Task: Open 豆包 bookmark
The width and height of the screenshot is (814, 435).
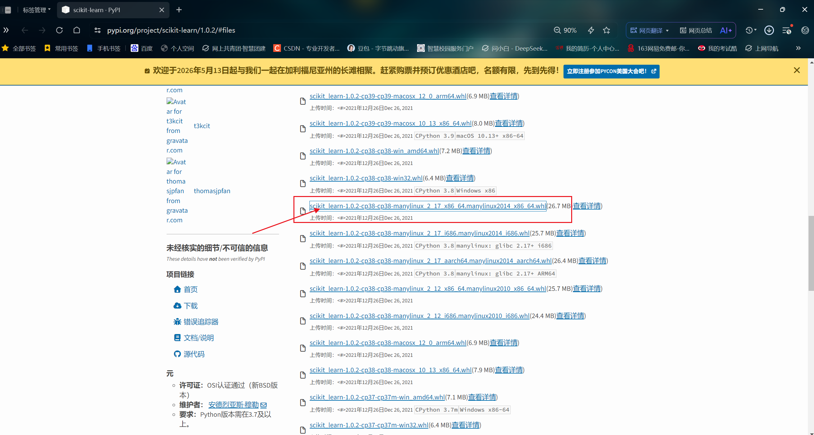Action: pos(378,48)
